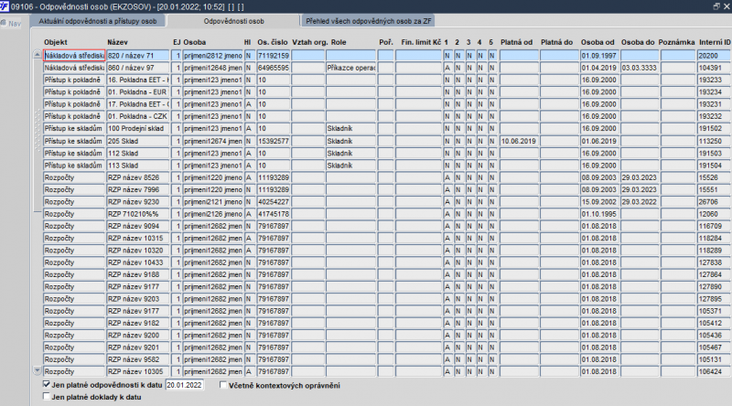Screen dimensions: 732x406
Task: Click cell 'RZP název 9182'
Action: (138, 323)
